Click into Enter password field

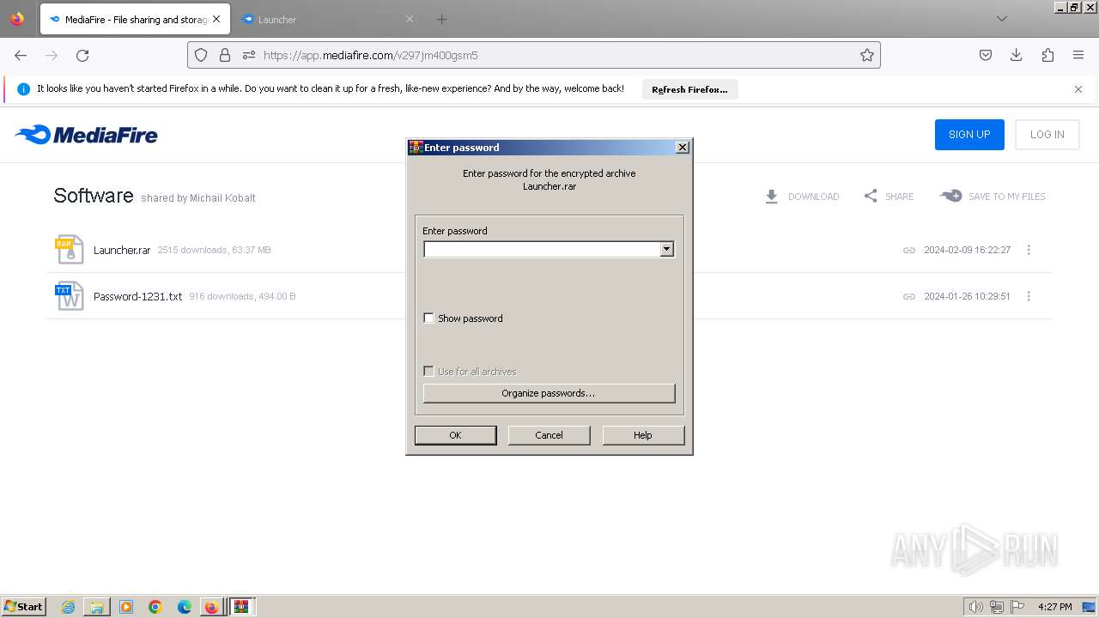542,249
